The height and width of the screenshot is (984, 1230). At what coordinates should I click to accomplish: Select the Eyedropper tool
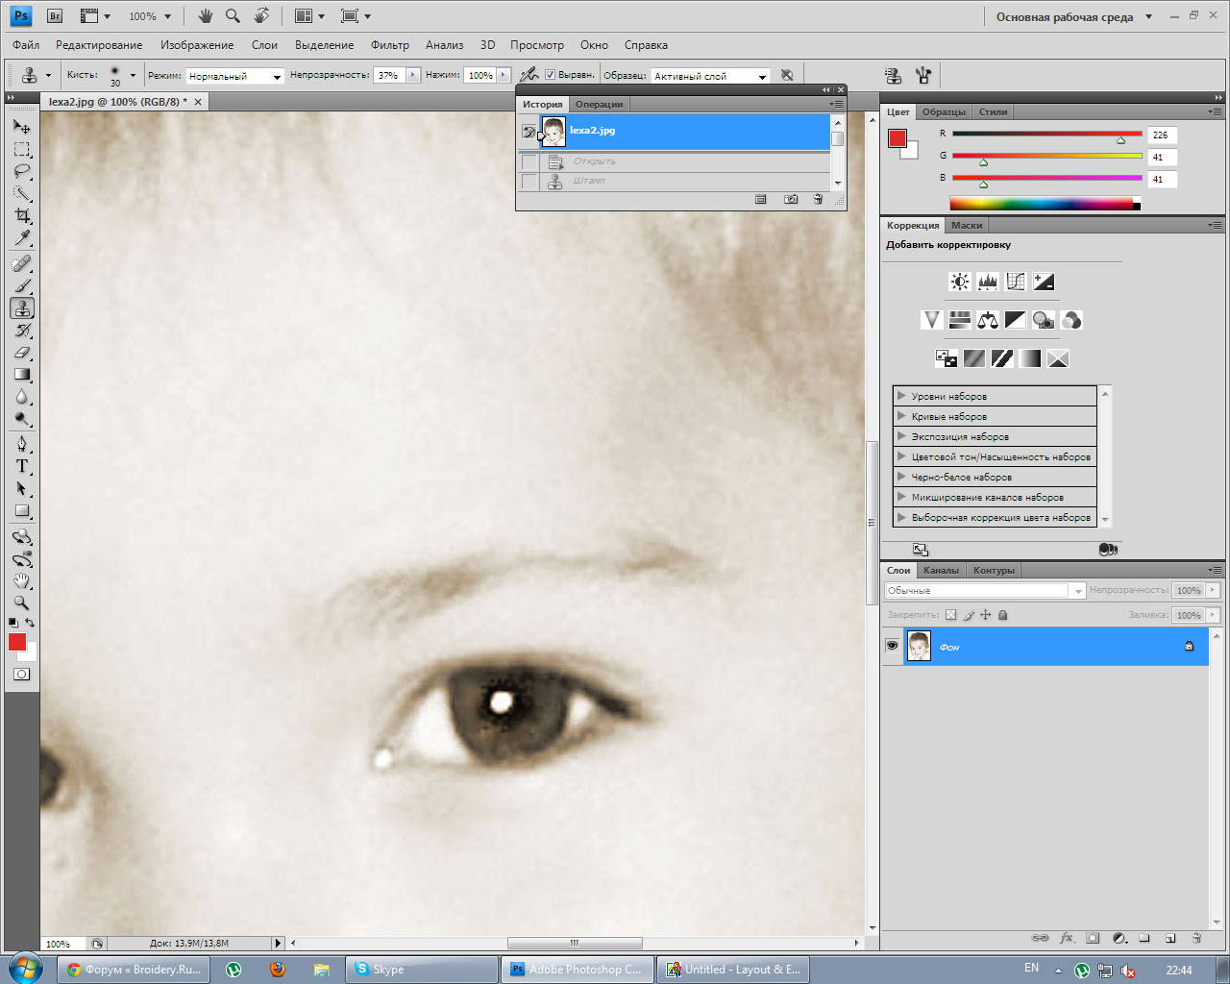click(x=22, y=238)
